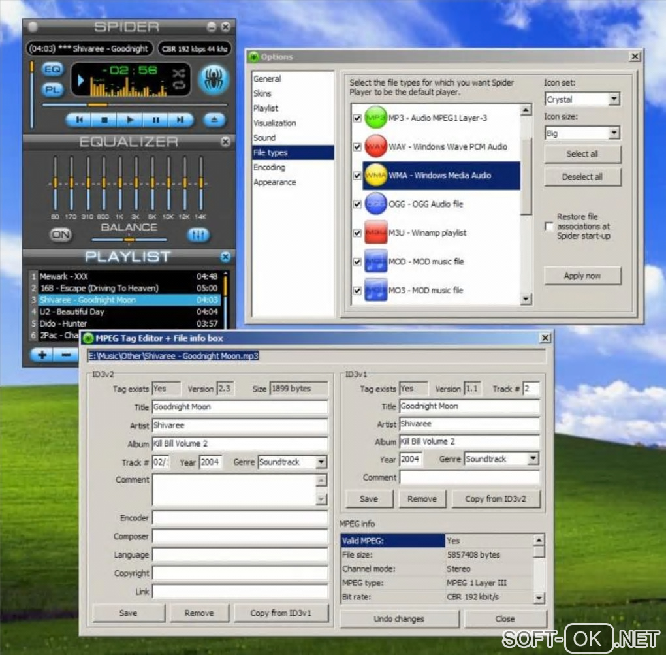Click the Undo changes button
The width and height of the screenshot is (666, 655).
pyautogui.click(x=399, y=619)
